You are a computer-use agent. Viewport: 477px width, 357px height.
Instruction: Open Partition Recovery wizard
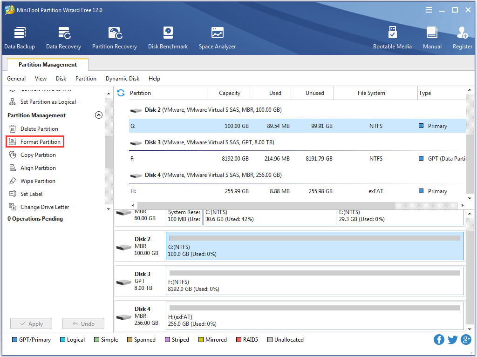[x=115, y=38]
